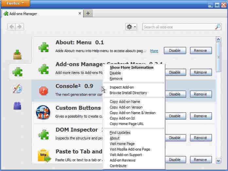Click the "Console² 0.9" title
228x171 pixels.
[74, 86]
